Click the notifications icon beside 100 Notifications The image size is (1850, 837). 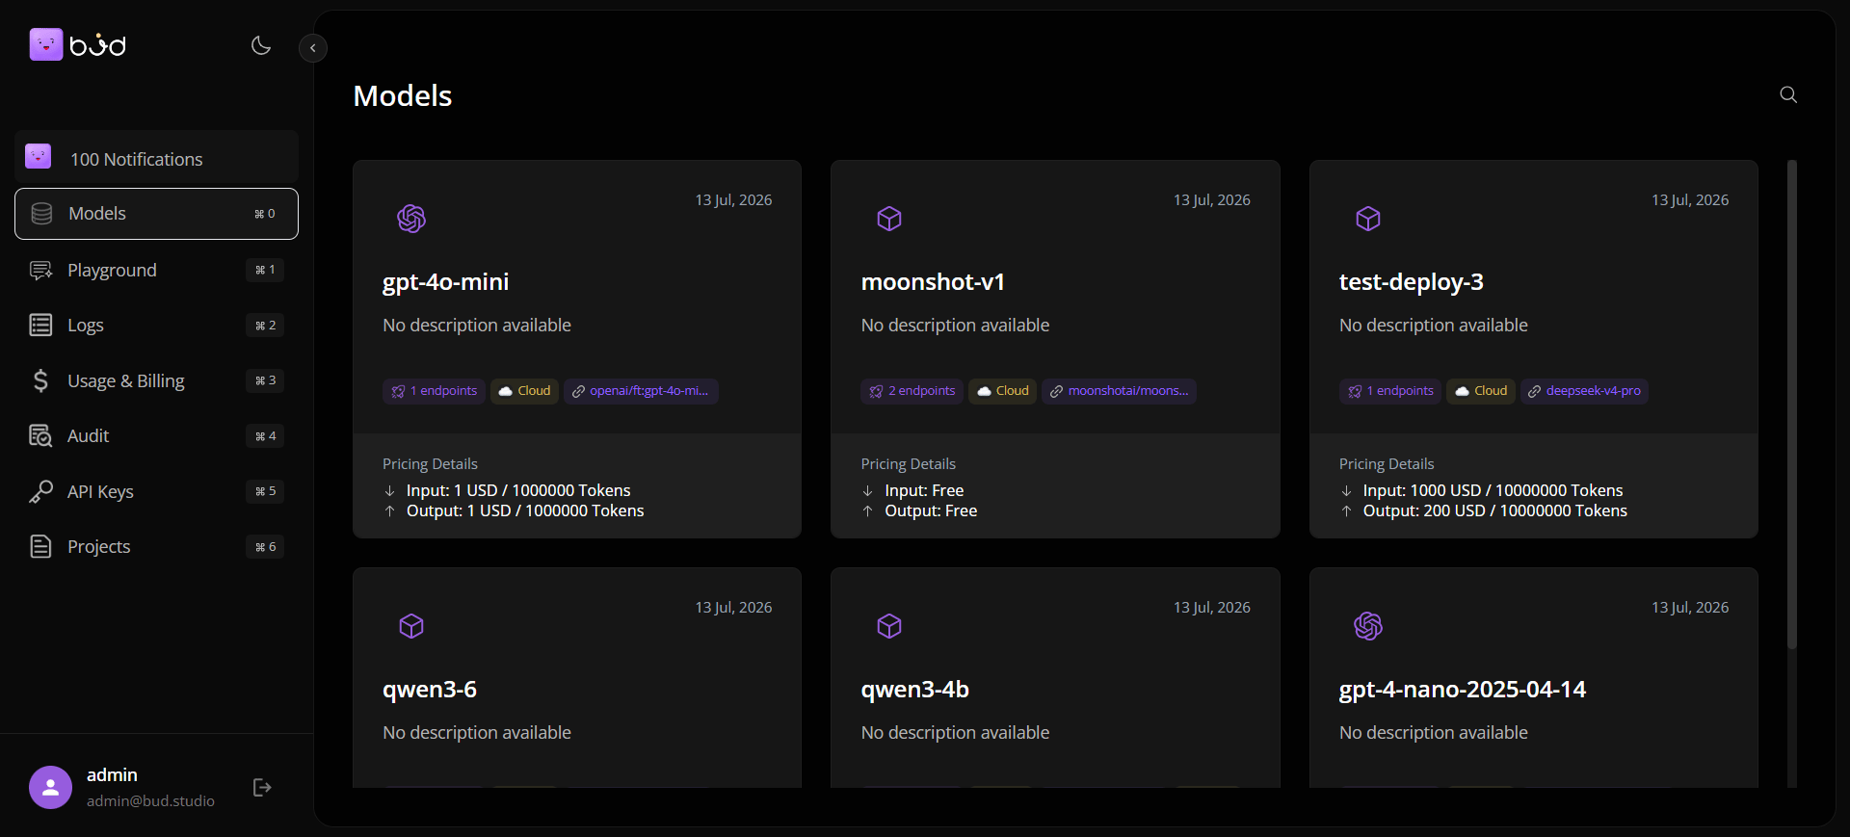(39, 156)
